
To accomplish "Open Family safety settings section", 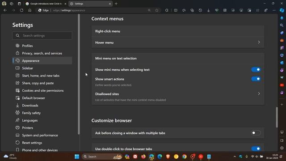I will [42, 113].
